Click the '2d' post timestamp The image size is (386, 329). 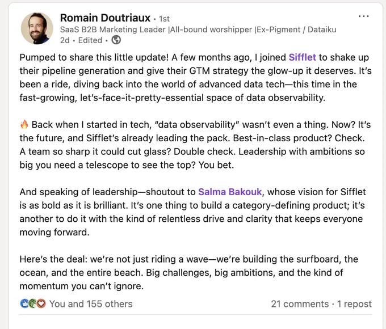tap(65, 40)
